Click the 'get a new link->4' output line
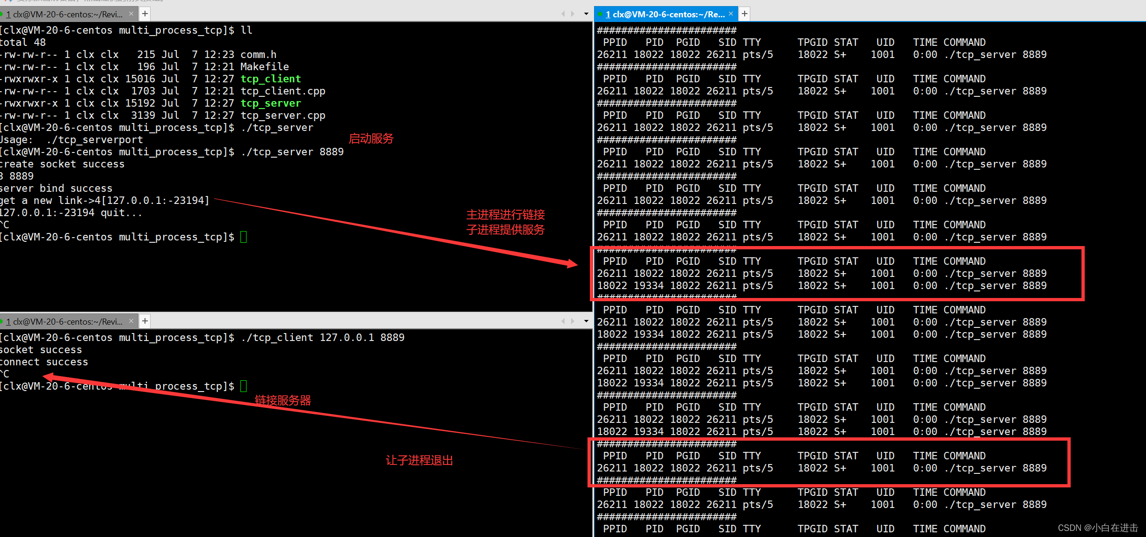Viewport: 1146px width, 537px height. click(105, 200)
